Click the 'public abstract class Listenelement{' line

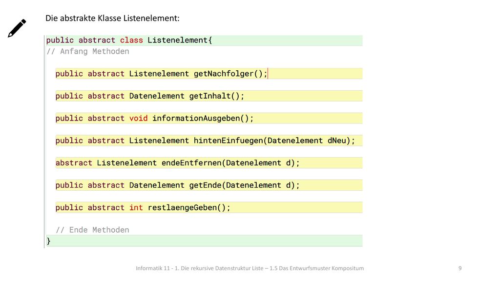[x=204, y=40]
